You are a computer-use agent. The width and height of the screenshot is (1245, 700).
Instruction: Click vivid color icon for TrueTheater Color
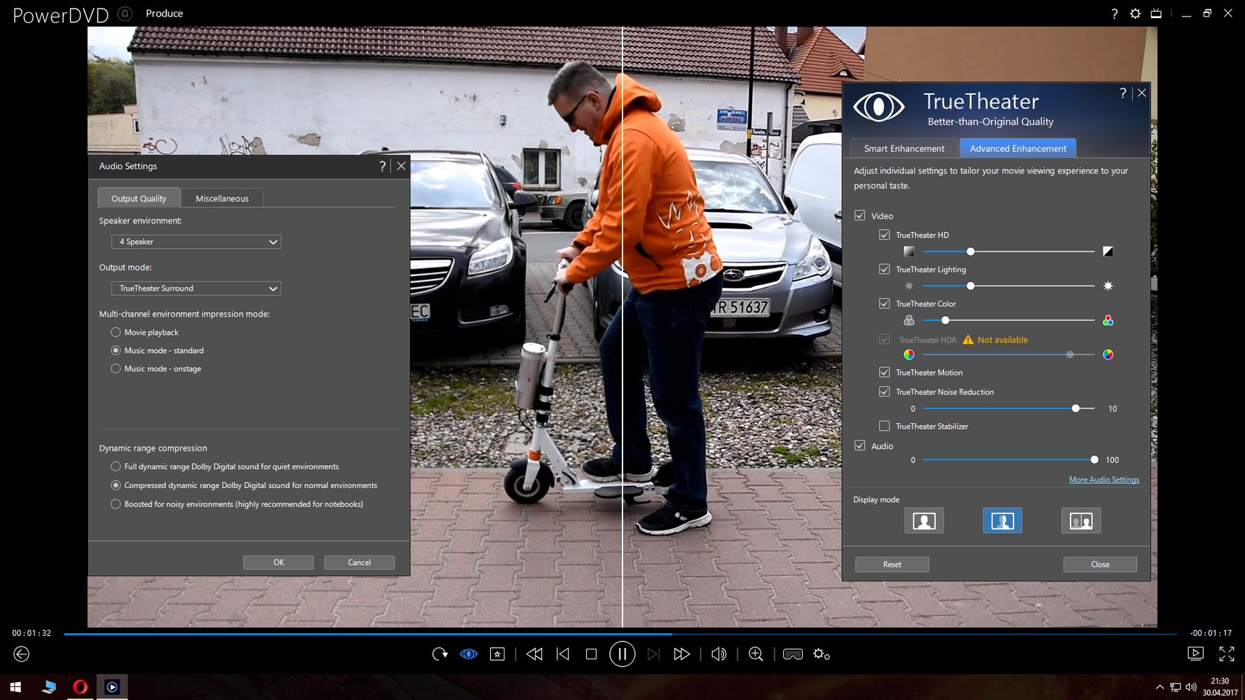tap(1107, 320)
